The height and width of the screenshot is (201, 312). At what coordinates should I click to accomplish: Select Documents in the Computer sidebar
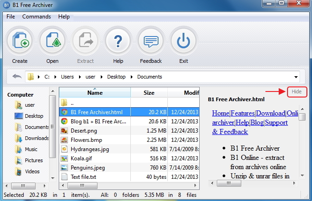coord(37,127)
